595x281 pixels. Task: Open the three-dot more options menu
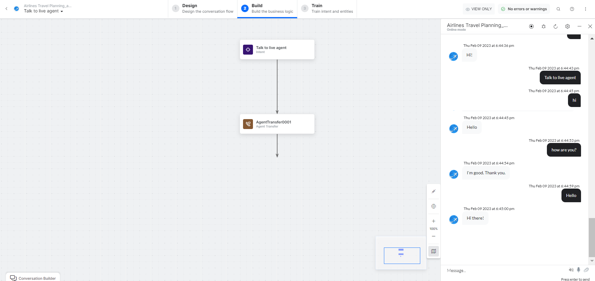(x=585, y=9)
